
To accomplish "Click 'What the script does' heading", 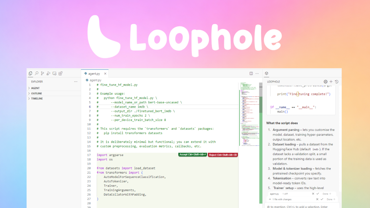I will point(282,123).
